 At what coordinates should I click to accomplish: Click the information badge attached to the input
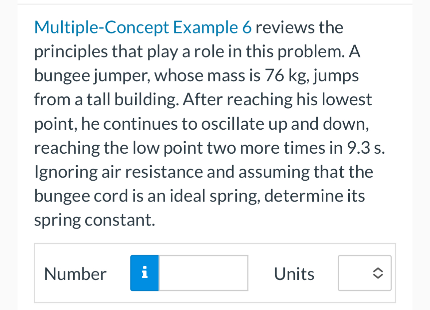pyautogui.click(x=144, y=273)
